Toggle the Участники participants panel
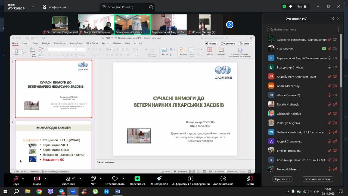This screenshot has width=348, height=196. pos(68,179)
